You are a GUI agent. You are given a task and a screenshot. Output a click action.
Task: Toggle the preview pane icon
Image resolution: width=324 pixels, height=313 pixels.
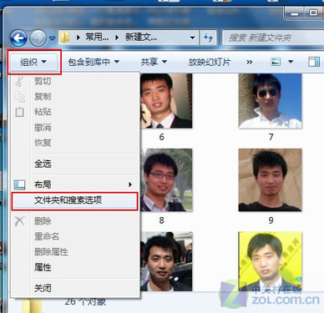314,62
